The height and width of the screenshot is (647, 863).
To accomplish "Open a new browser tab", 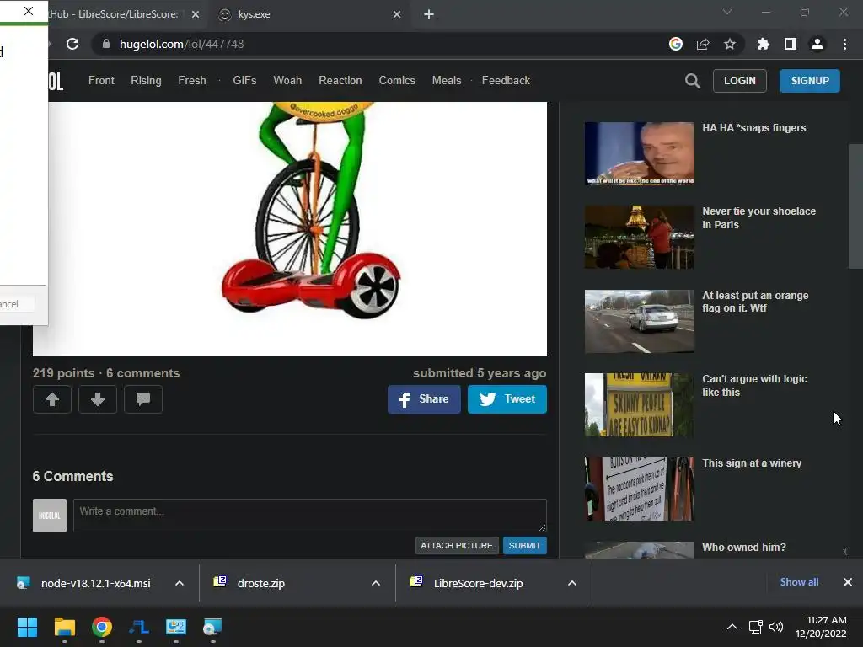I will (429, 14).
